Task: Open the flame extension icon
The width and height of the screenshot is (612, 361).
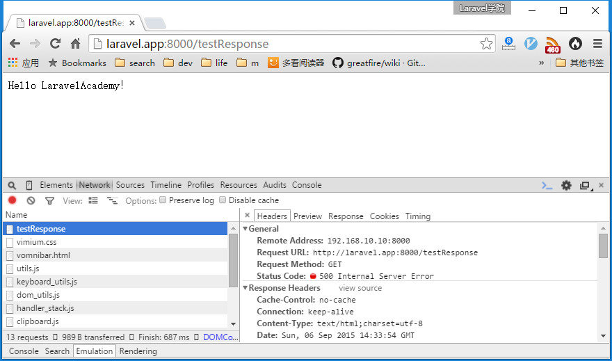Action: coord(575,44)
